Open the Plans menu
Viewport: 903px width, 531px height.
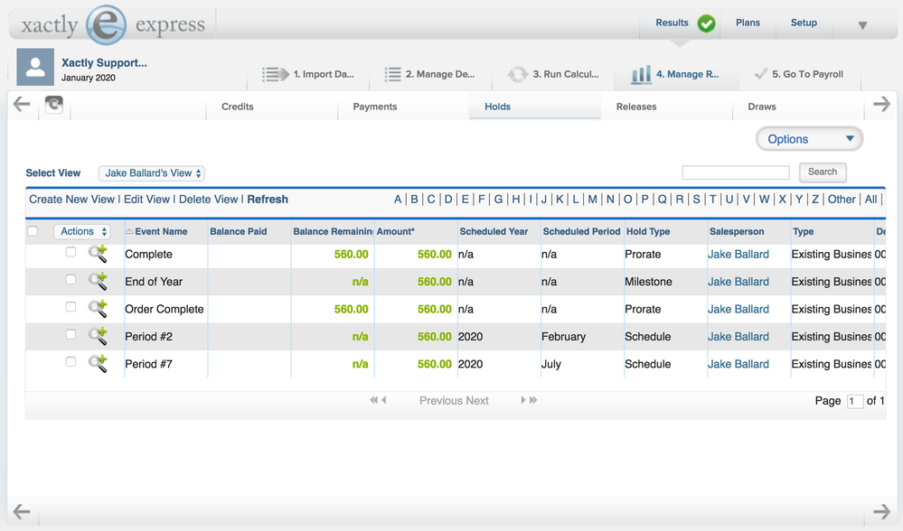[x=748, y=23]
